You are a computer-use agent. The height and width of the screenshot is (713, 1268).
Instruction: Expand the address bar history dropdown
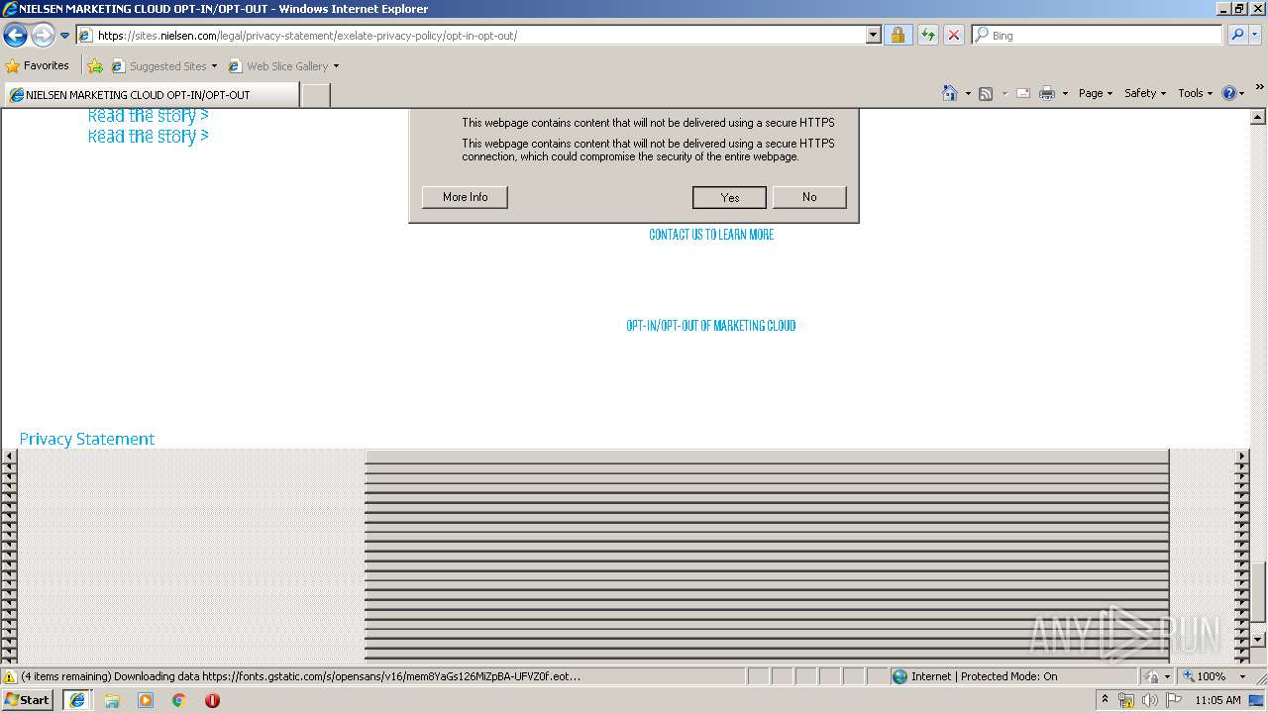(873, 36)
